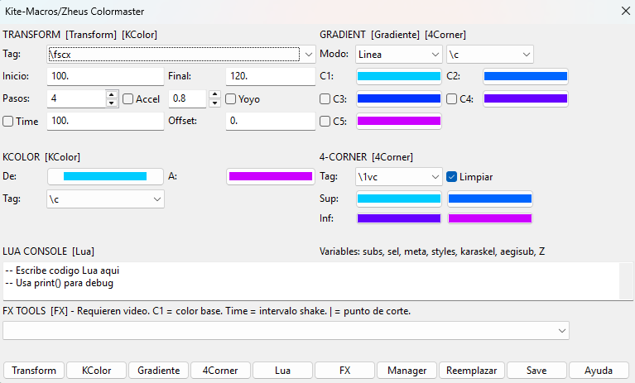
Task: Click the 4Corner button
Action: (220, 371)
